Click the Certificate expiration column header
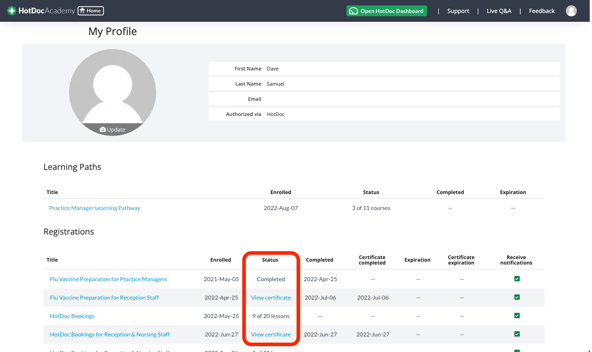Screen dimensions: 592x352 [461, 260]
